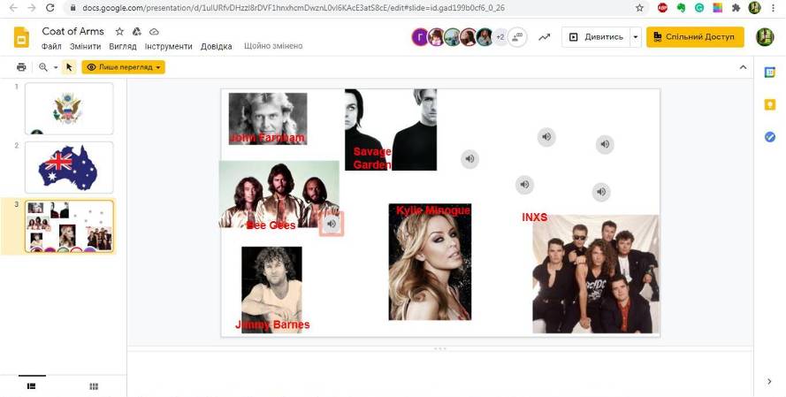Viewport: 786px width, 397px height.
Task: Play the audio icon beside Bee Gees
Action: click(x=332, y=224)
